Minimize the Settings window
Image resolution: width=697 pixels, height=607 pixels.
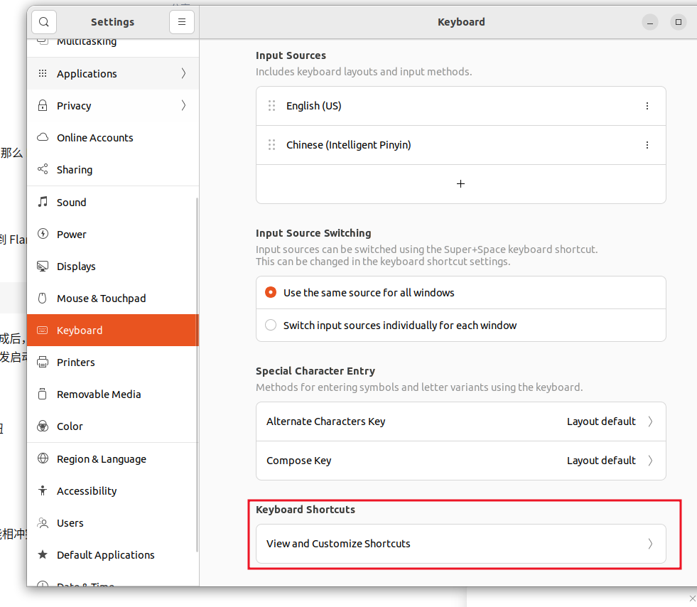point(650,22)
